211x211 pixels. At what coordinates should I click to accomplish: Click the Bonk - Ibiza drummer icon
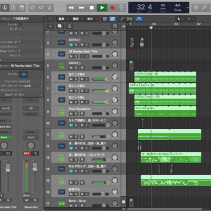pos(62,204)
